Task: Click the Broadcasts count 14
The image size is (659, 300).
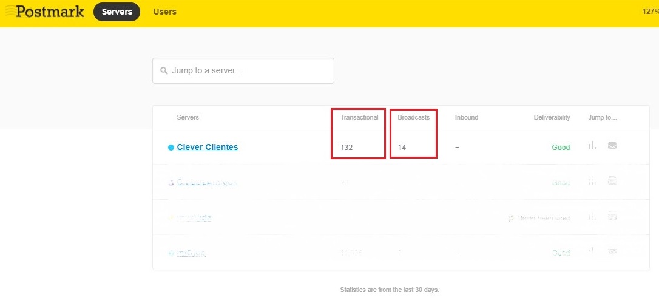Action: tap(402, 148)
